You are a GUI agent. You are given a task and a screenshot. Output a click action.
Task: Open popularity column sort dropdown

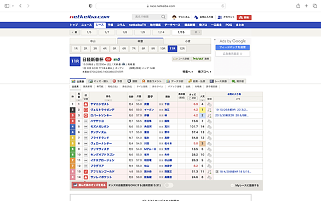202,101
